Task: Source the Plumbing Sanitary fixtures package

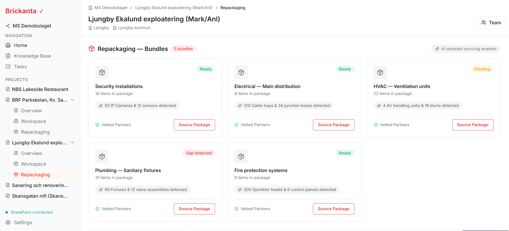Action: [194, 209]
